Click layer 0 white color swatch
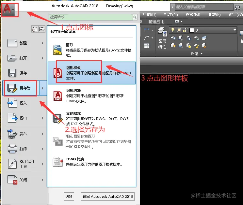Screen dimensions: 243x205 pyautogui.click(x=192, y=30)
